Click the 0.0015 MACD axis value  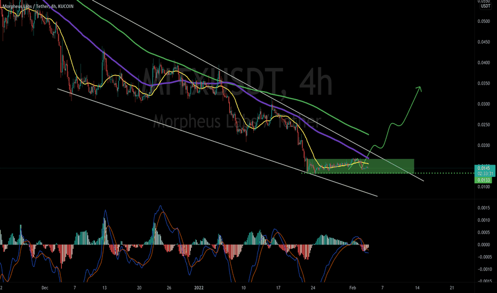(x=484, y=208)
